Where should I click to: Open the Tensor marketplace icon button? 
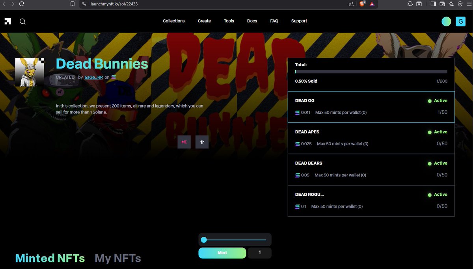point(202,142)
